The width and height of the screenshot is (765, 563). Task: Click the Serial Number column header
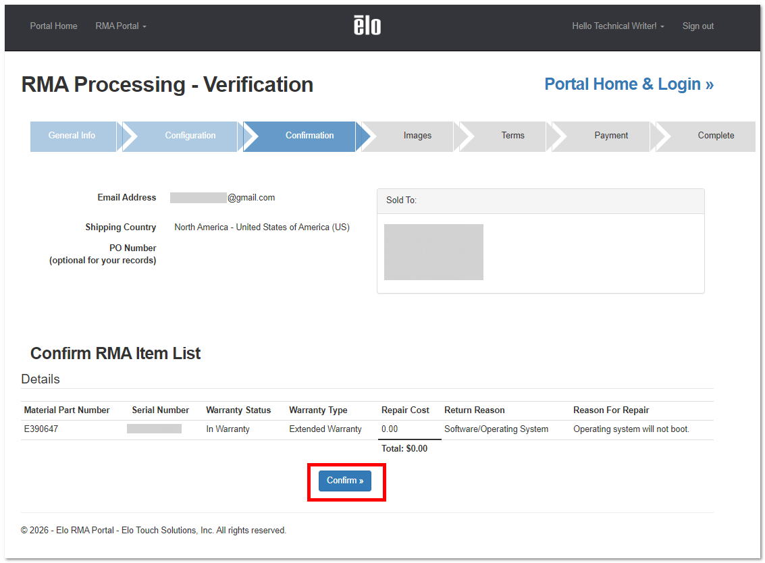point(161,410)
